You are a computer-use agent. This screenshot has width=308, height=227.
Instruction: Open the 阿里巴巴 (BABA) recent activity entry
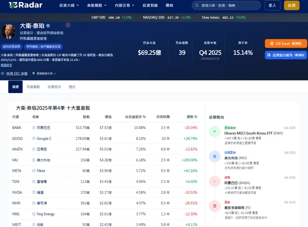pyautogui.click(x=237, y=183)
